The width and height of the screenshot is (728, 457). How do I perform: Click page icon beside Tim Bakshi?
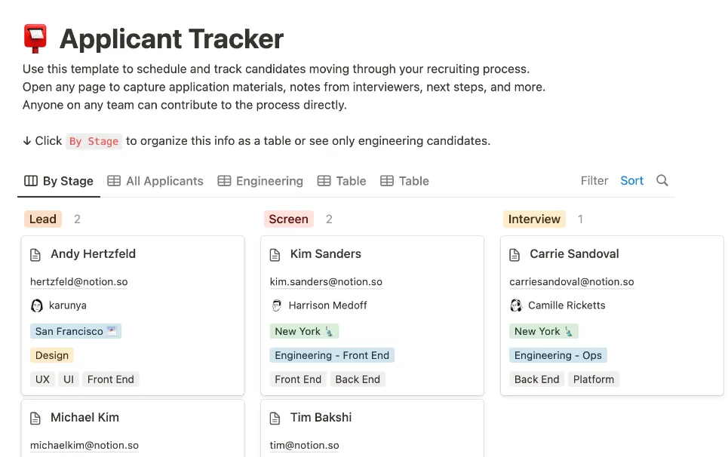pos(275,418)
